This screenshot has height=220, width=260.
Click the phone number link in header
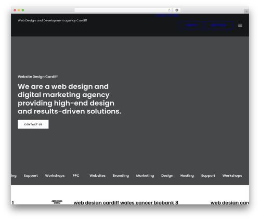click(167, 15)
